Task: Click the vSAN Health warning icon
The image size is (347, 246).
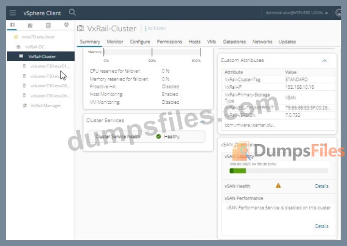Action: coord(278,185)
